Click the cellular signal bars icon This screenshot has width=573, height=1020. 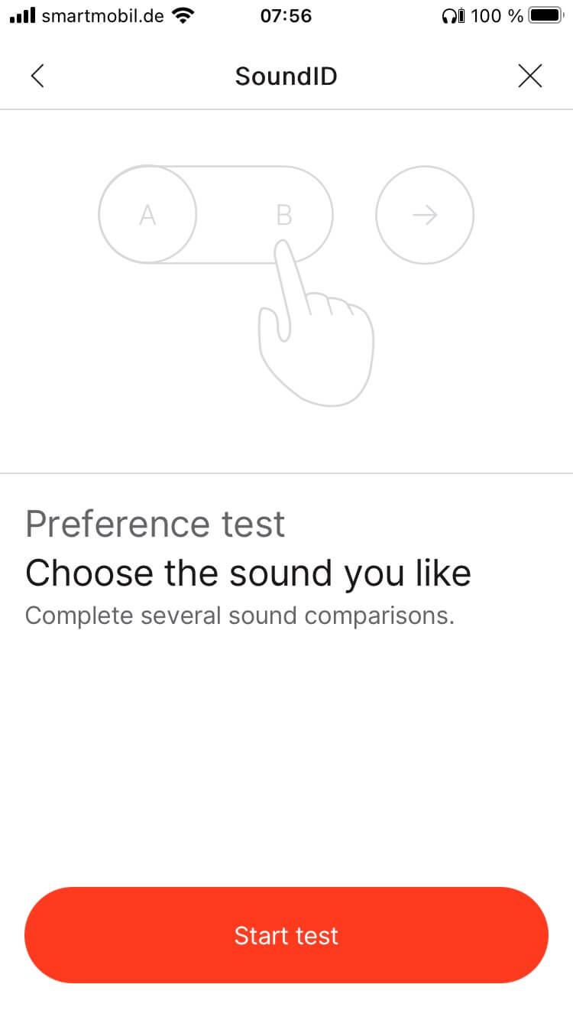pos(23,16)
